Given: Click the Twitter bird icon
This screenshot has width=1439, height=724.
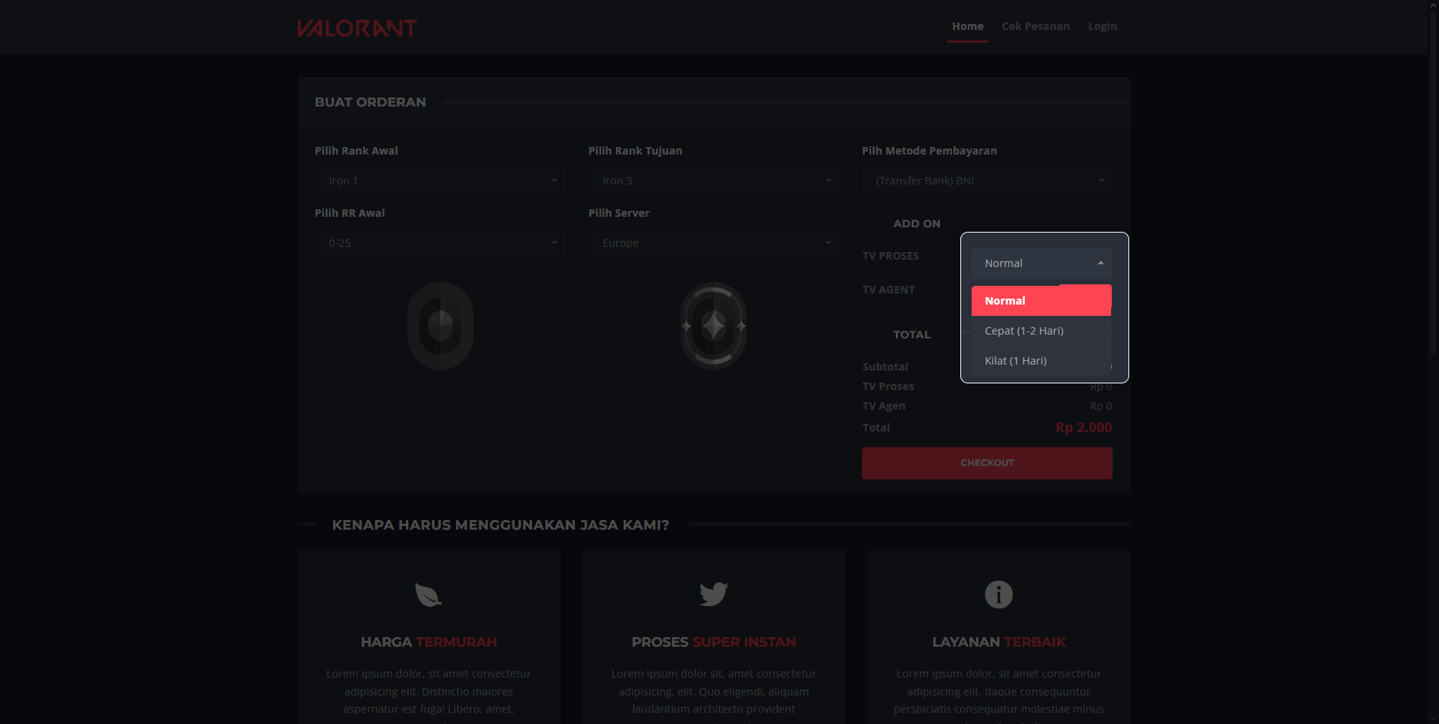Looking at the screenshot, I should pos(713,594).
